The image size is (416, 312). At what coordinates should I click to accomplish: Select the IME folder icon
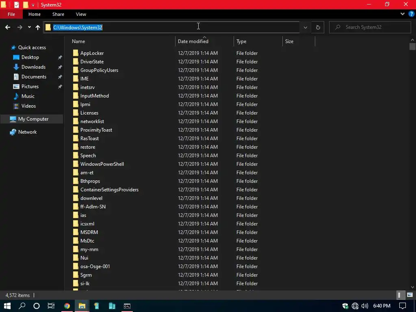(x=76, y=79)
